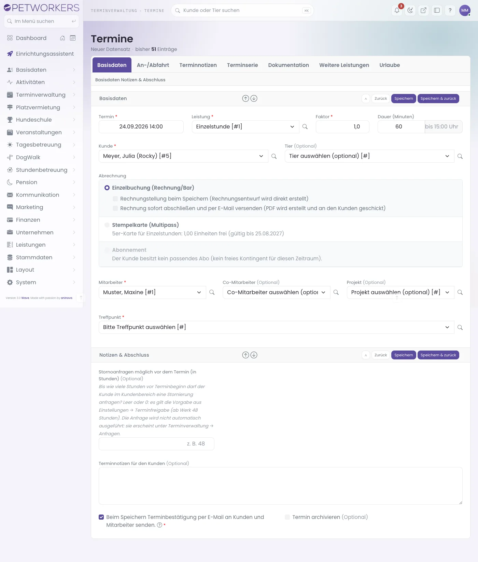Toggle sidebar layout icon in header

coord(437,10)
